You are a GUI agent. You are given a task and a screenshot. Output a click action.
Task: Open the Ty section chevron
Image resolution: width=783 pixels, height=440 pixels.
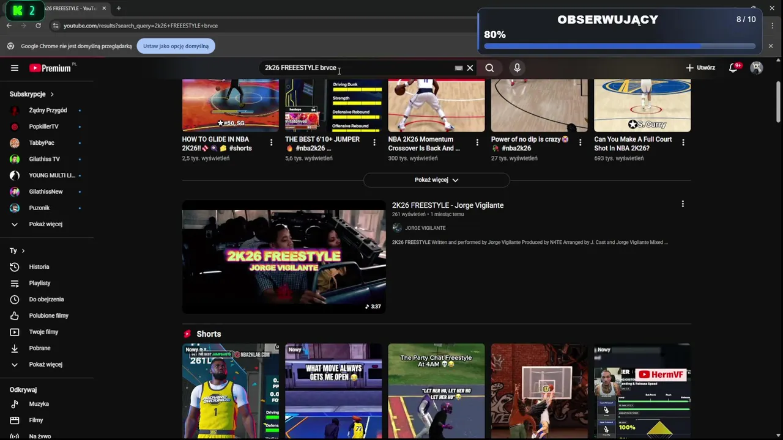pyautogui.click(x=23, y=251)
